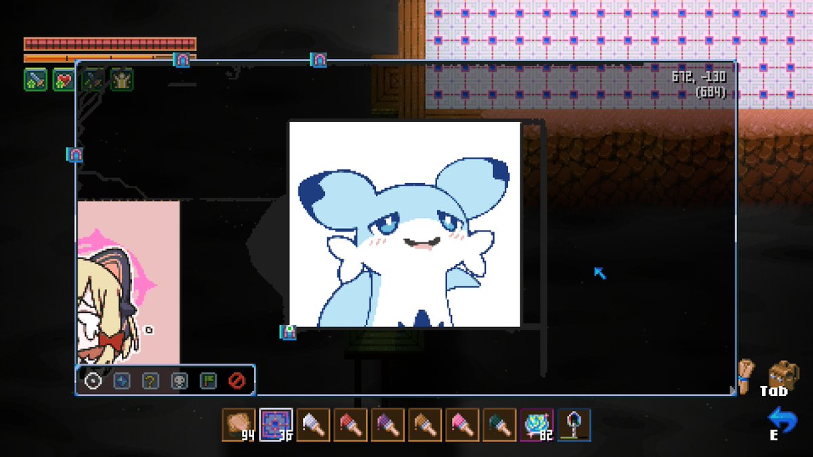Viewport: 813px width, 457px height.
Task: Click the (684) distance text on map
Action: click(x=711, y=92)
